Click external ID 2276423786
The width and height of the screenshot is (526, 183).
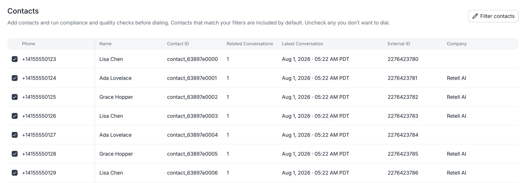coord(403,173)
